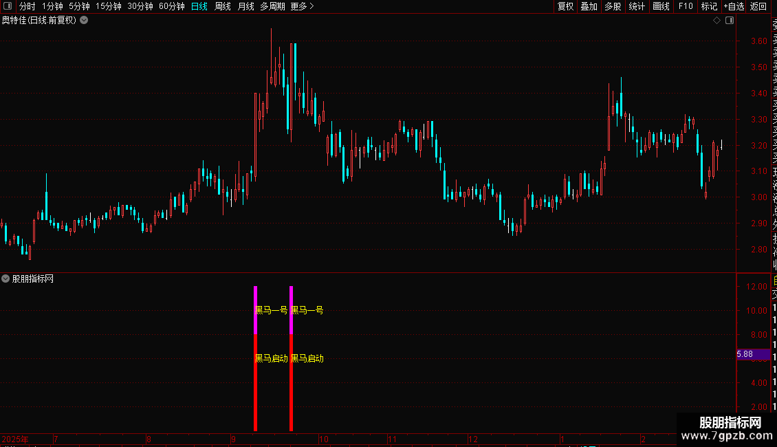Open the 统计 statistics tool

636,6
